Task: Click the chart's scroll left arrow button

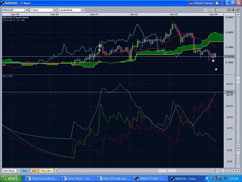Action: [56, 171]
